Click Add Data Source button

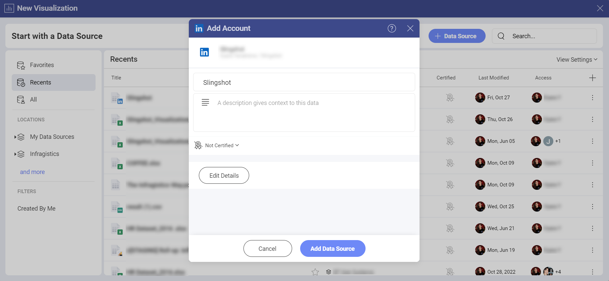[x=333, y=248]
